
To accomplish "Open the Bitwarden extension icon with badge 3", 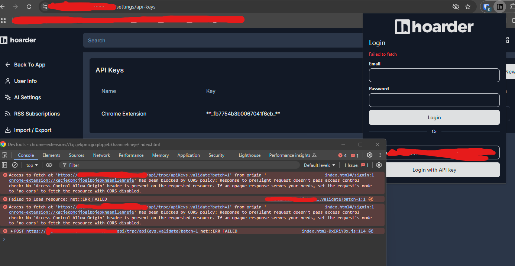I will 486,7.
